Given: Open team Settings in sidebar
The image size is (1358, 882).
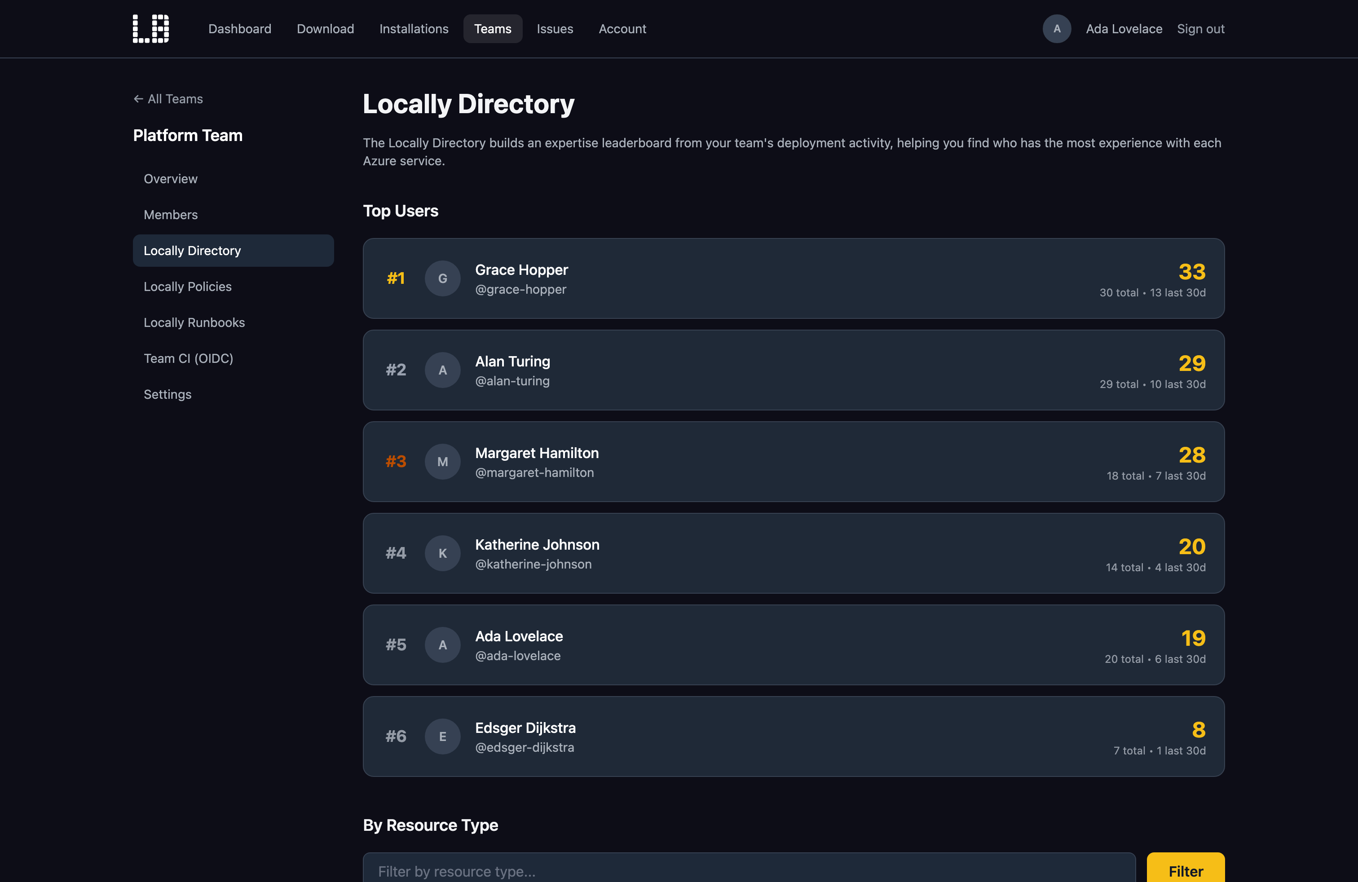Looking at the screenshot, I should 234,394.
